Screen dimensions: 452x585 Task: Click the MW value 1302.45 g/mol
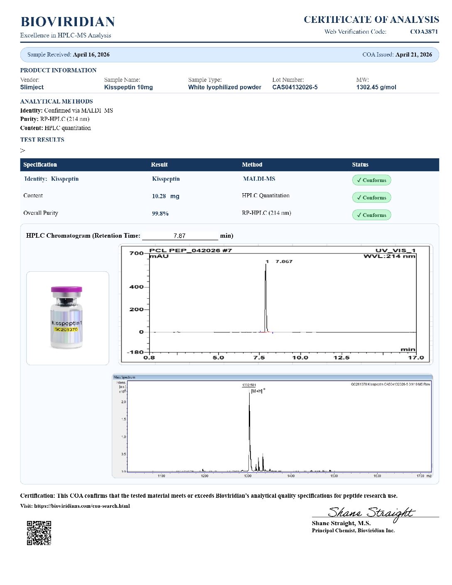click(x=376, y=87)
